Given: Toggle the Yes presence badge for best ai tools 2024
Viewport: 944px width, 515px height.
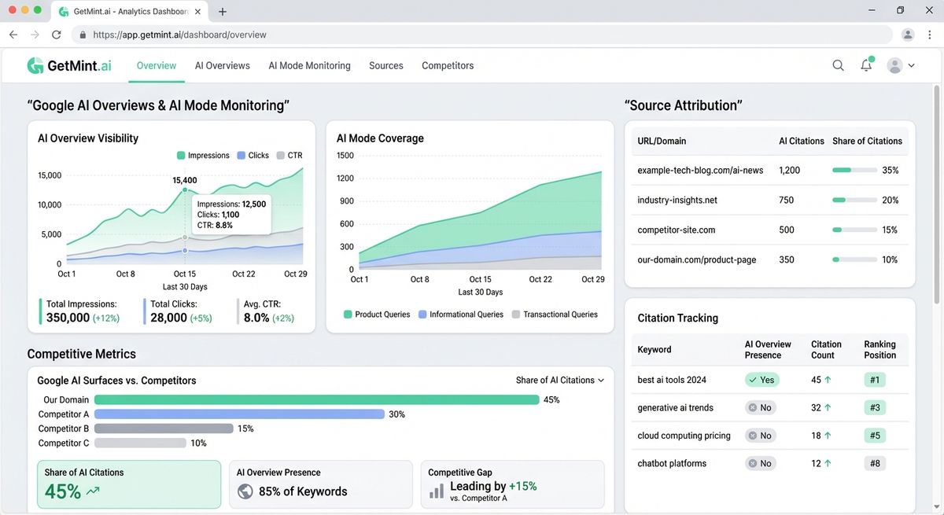Looking at the screenshot, I should click(x=760, y=379).
